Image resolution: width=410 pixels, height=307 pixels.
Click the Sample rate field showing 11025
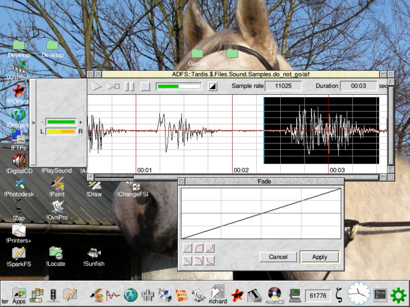(283, 86)
